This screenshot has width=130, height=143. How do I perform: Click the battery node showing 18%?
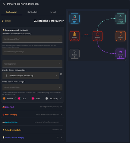click(74, 19)
